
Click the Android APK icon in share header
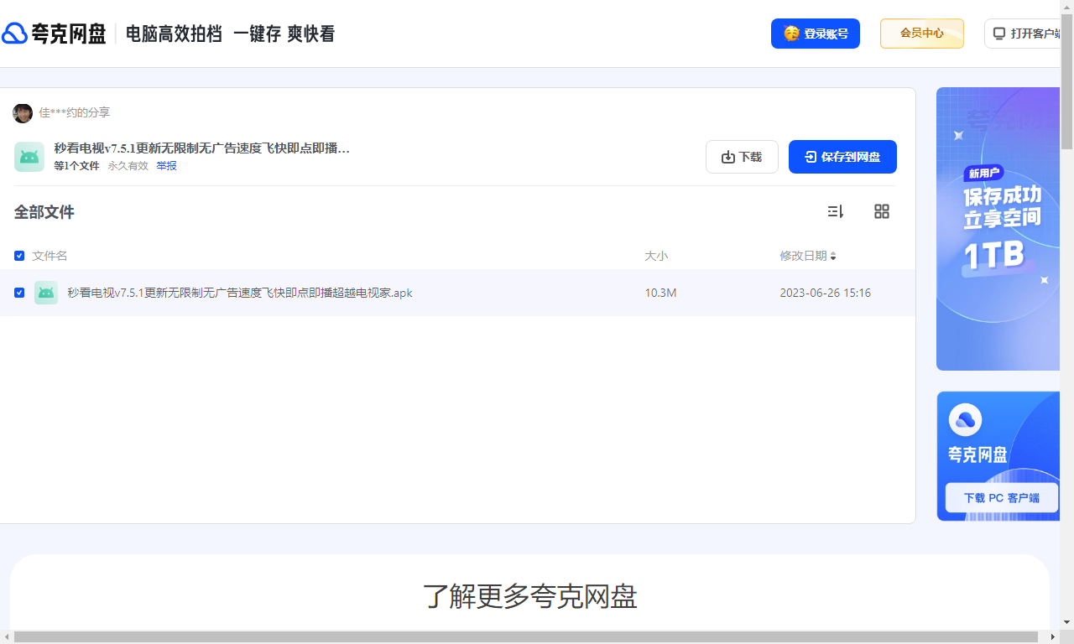29,157
